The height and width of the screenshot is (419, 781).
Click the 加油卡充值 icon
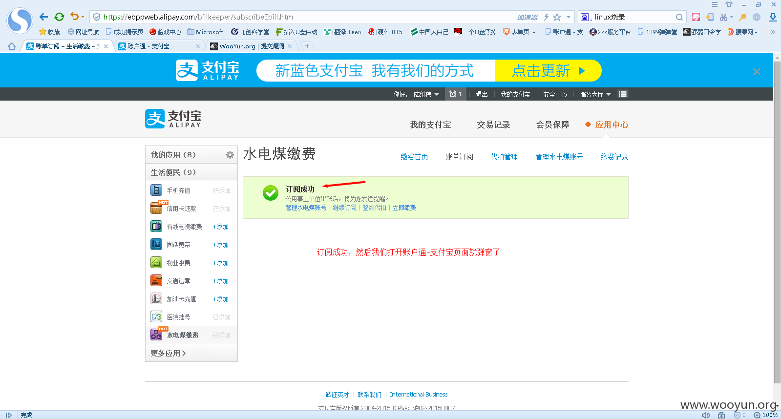156,298
